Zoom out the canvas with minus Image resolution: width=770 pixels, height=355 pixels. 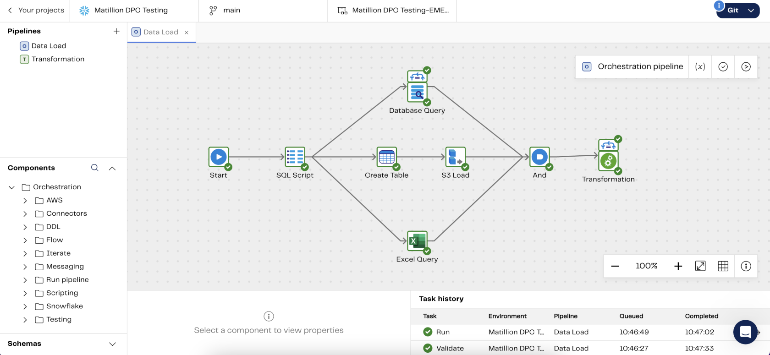click(615, 266)
